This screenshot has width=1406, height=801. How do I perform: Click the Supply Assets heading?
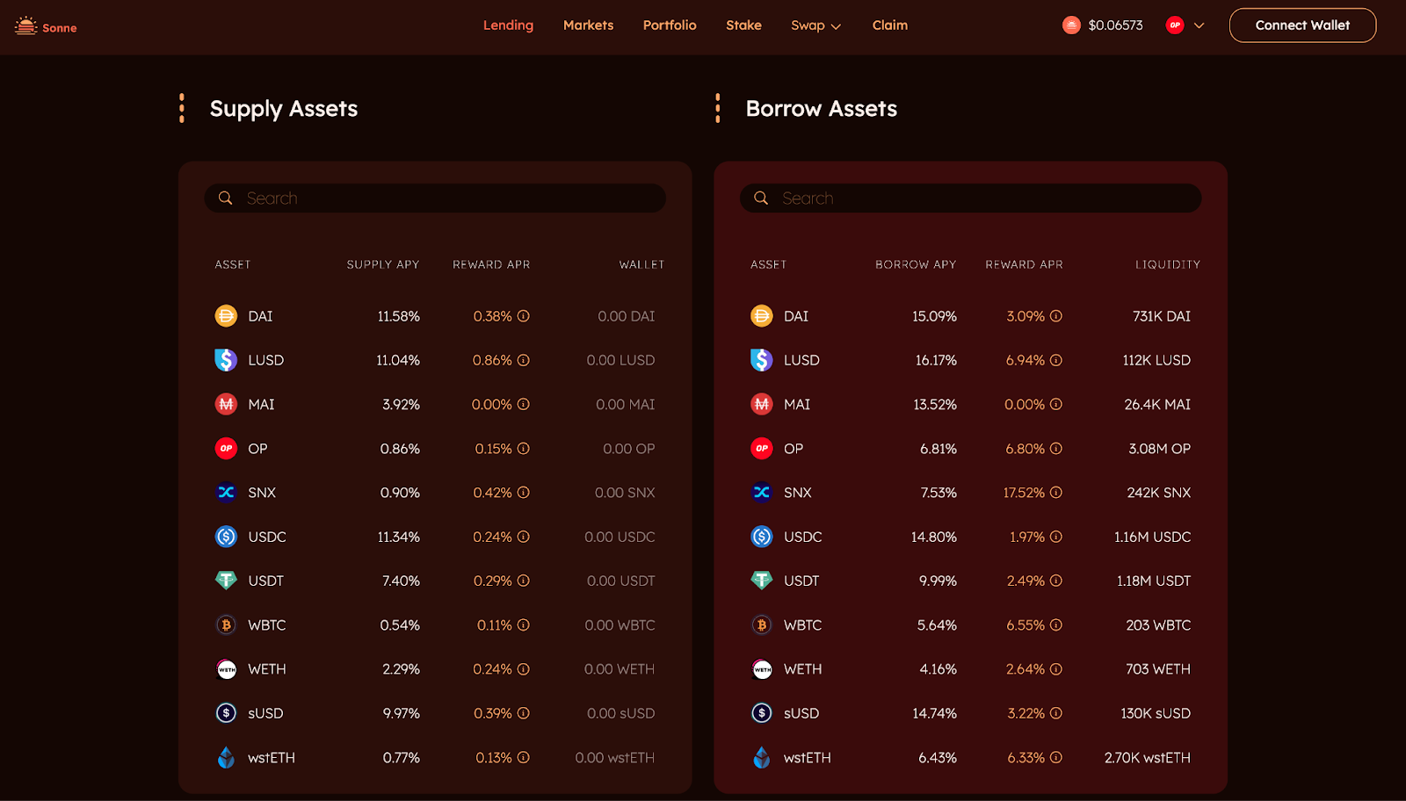tap(284, 109)
